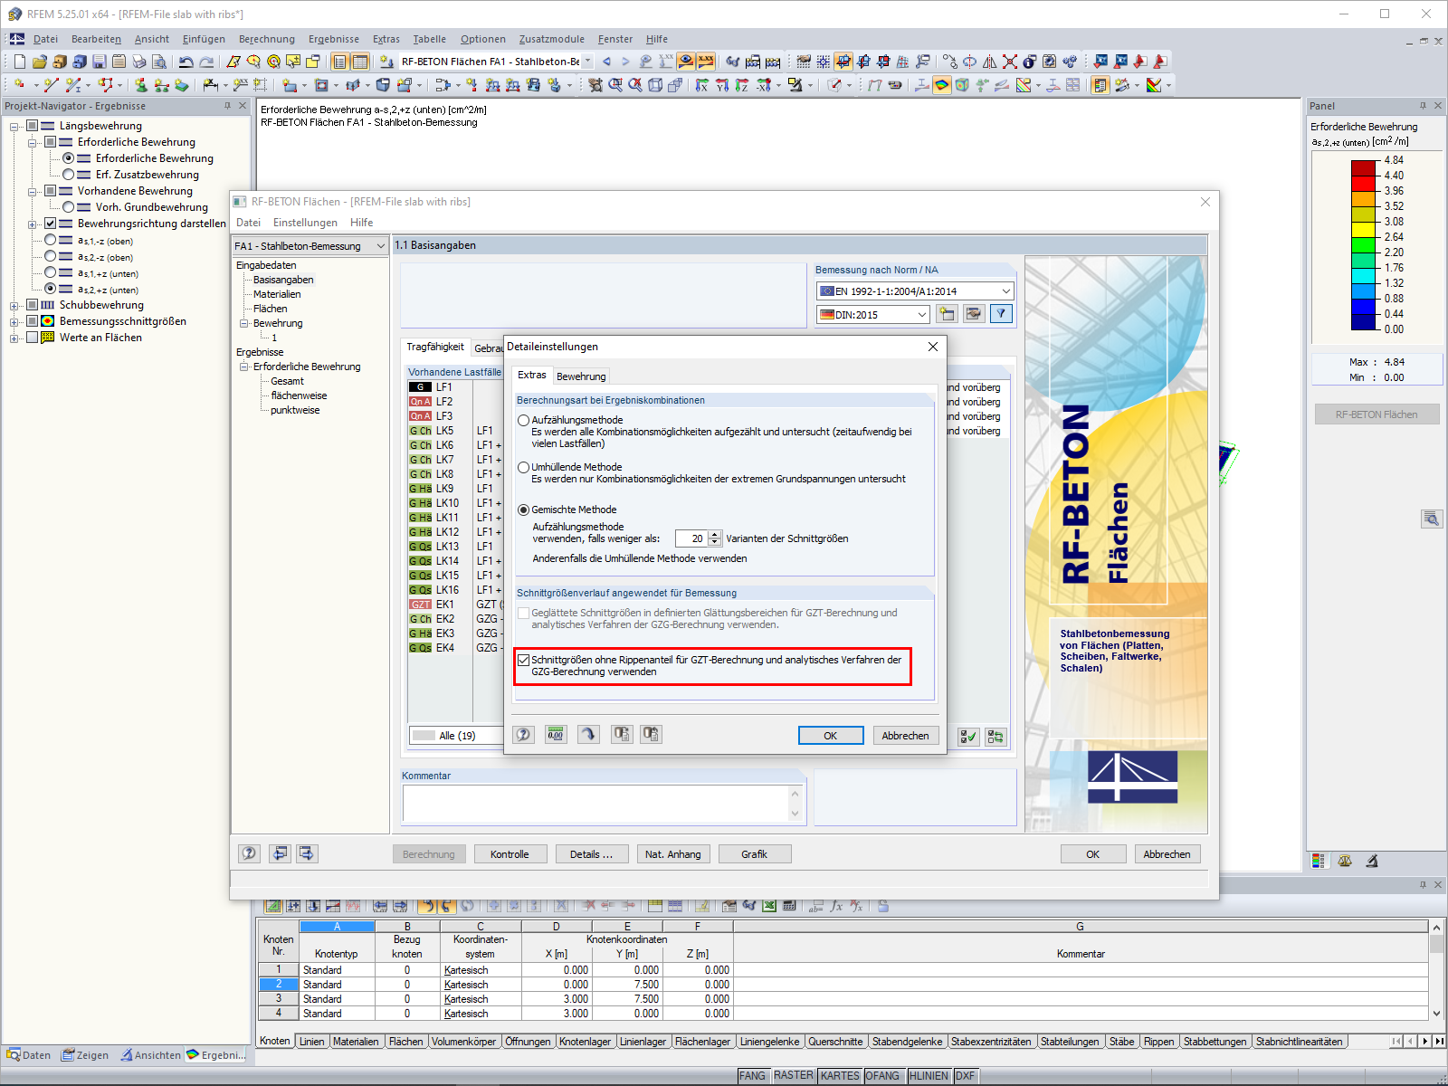Click the edit national annex parameters icon

[x=974, y=314]
